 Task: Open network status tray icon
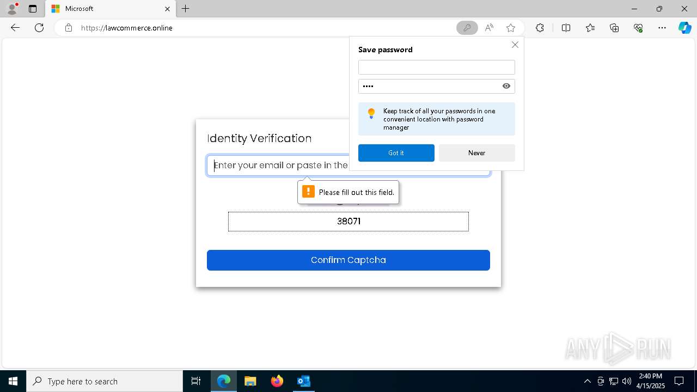[614, 381]
